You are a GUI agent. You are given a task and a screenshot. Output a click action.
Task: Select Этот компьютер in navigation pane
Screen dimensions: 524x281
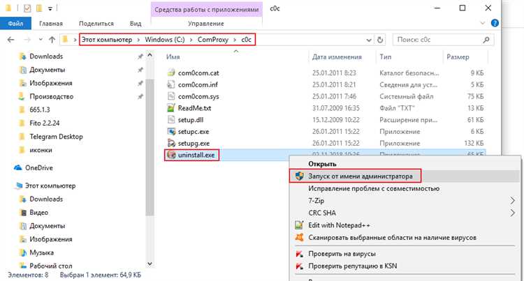[x=50, y=185]
